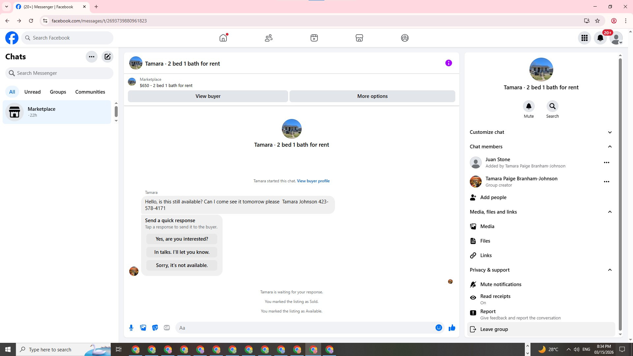Open Links in the side panel

[541, 255]
